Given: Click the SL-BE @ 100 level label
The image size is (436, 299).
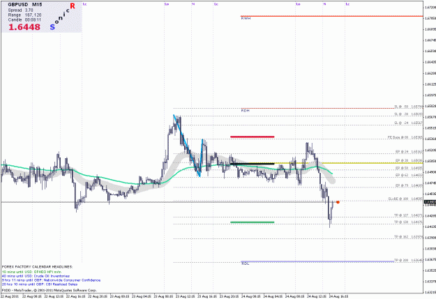Looking at the screenshot, I should 405,199.
